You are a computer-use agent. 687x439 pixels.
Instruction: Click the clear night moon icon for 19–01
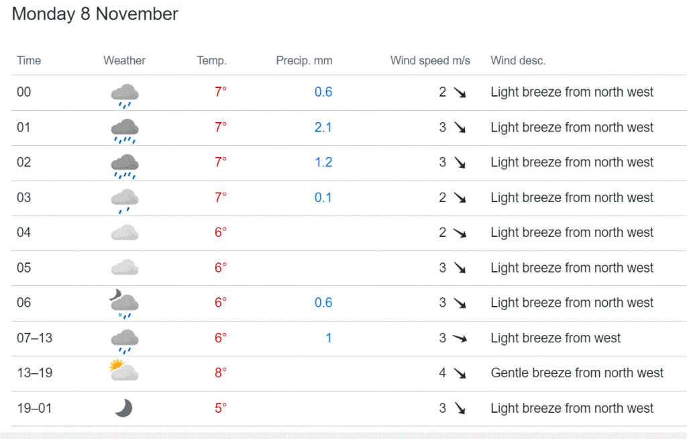click(x=123, y=408)
